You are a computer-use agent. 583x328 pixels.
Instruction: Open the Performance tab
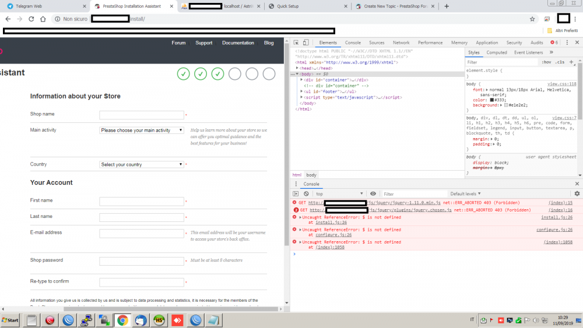click(430, 43)
